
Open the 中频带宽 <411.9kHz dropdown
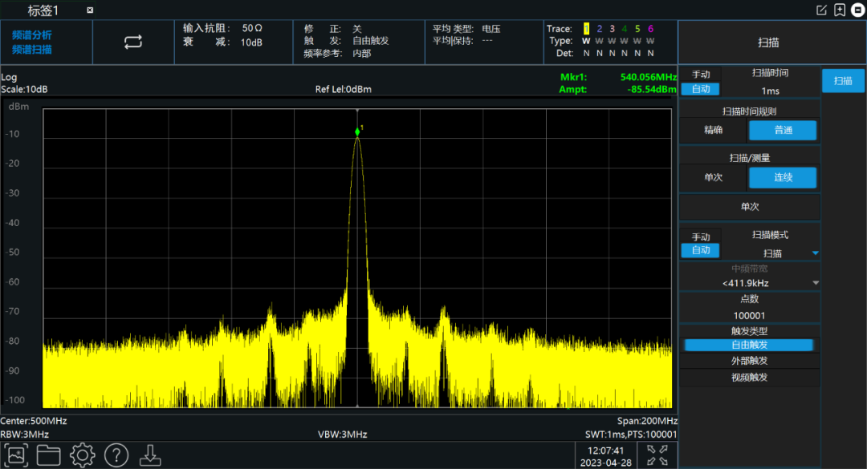tap(750, 283)
